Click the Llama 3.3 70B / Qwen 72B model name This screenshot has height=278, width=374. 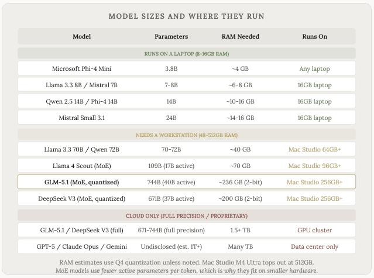point(81,149)
